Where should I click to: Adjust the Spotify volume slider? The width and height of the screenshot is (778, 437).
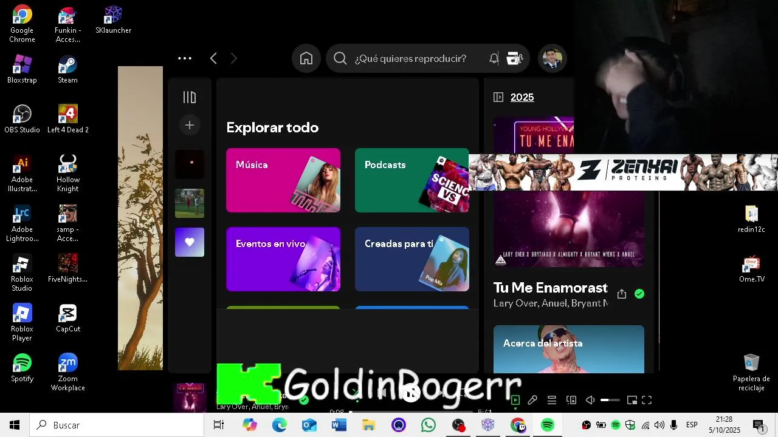pyautogui.click(x=610, y=400)
